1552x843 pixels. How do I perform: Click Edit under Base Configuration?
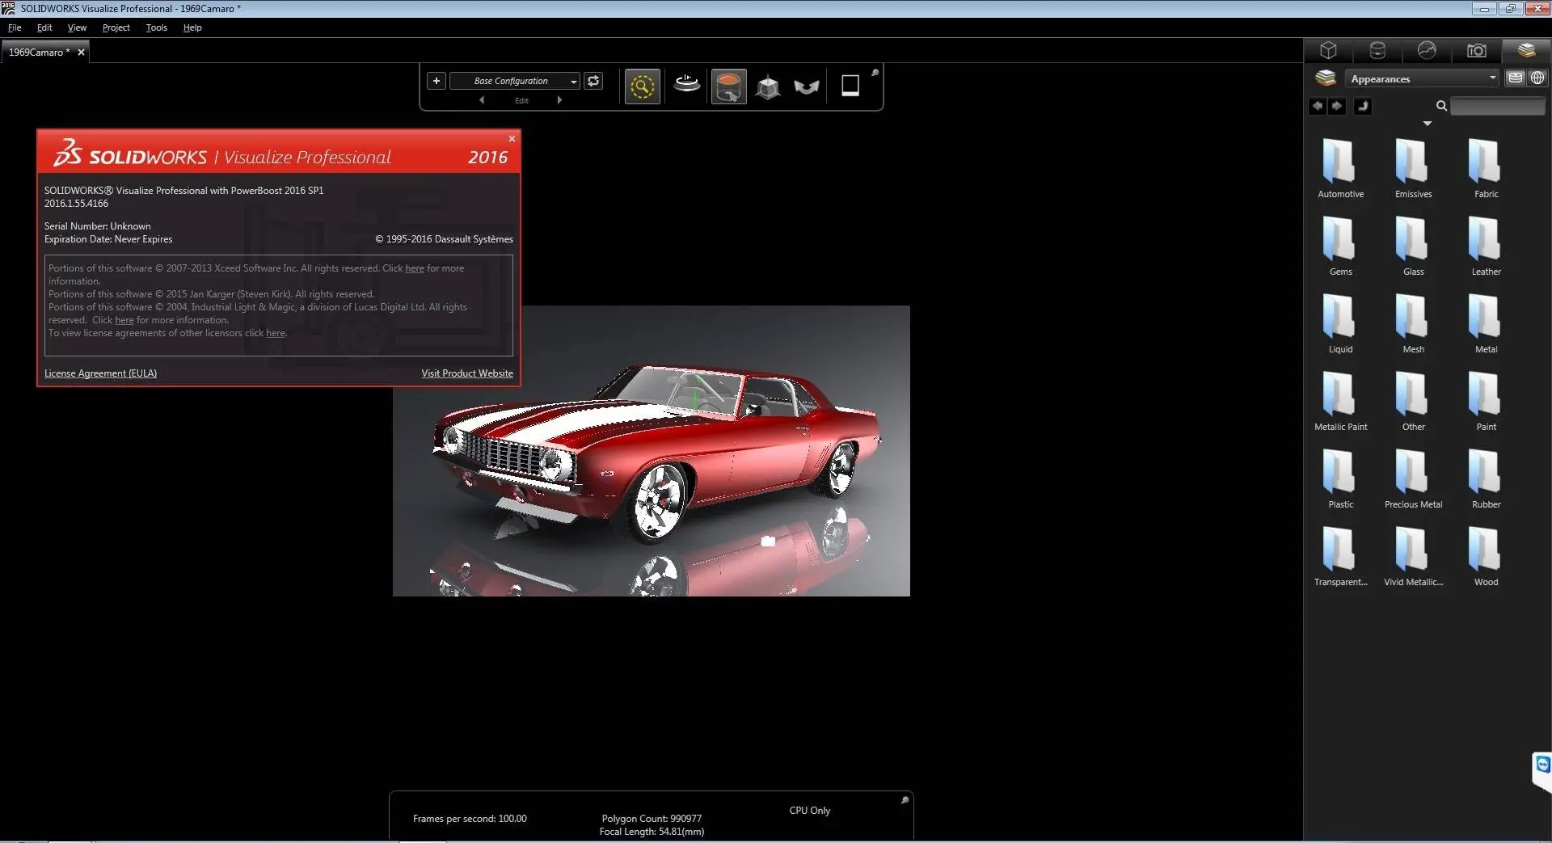point(521,100)
